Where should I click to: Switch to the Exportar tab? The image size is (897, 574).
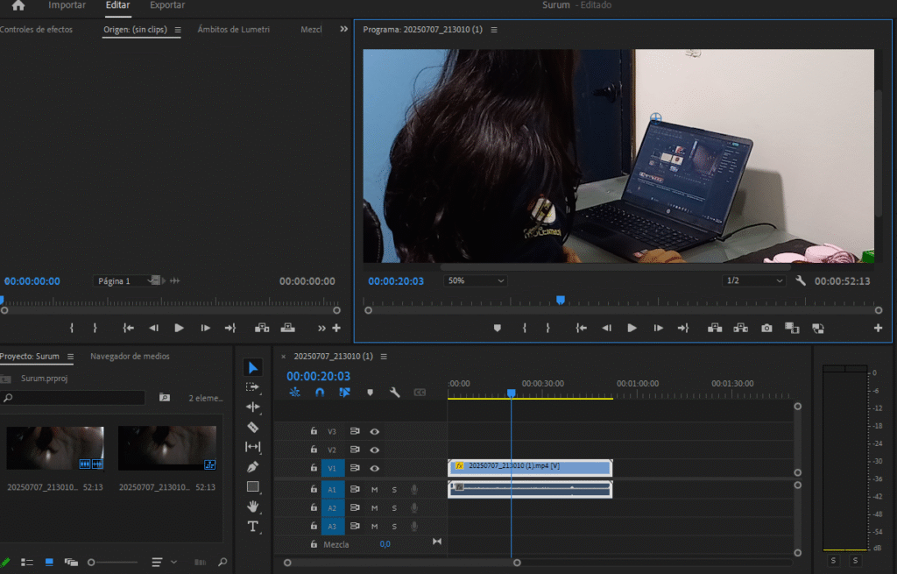click(x=166, y=5)
